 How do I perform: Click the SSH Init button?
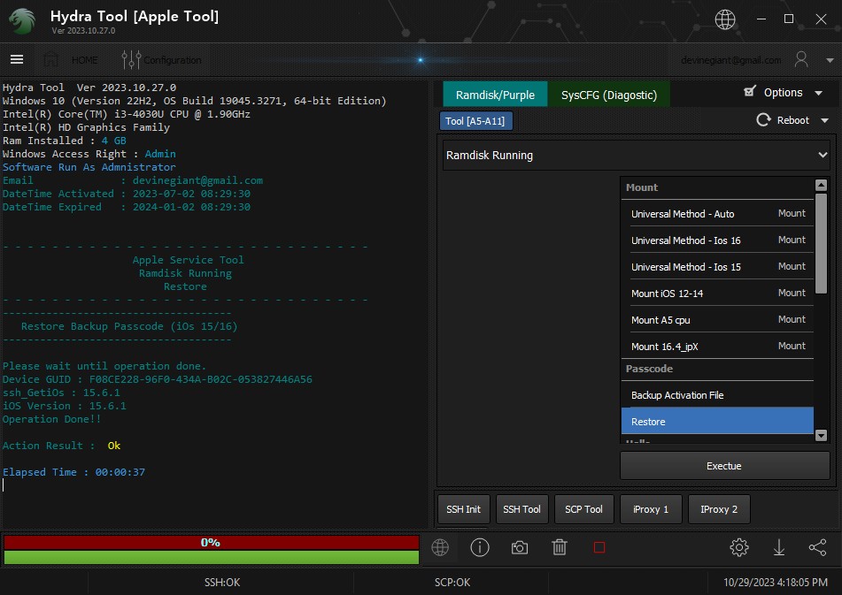pyautogui.click(x=463, y=509)
